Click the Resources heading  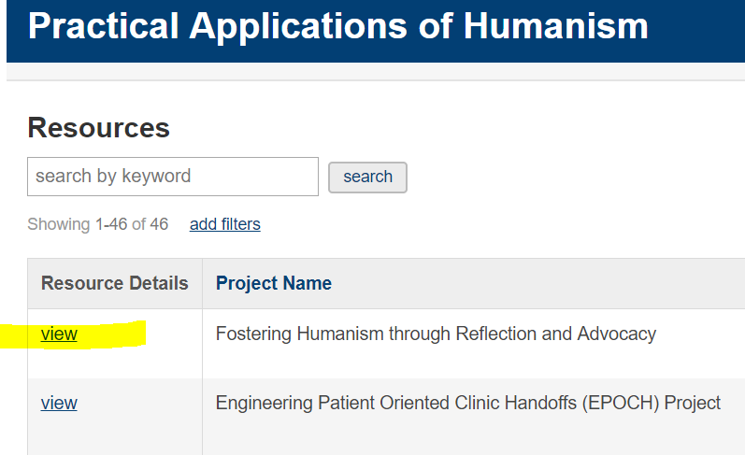tap(98, 128)
